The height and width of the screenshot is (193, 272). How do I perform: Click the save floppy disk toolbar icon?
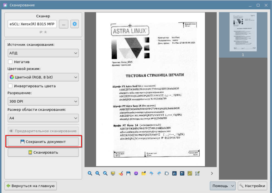pos(128,173)
